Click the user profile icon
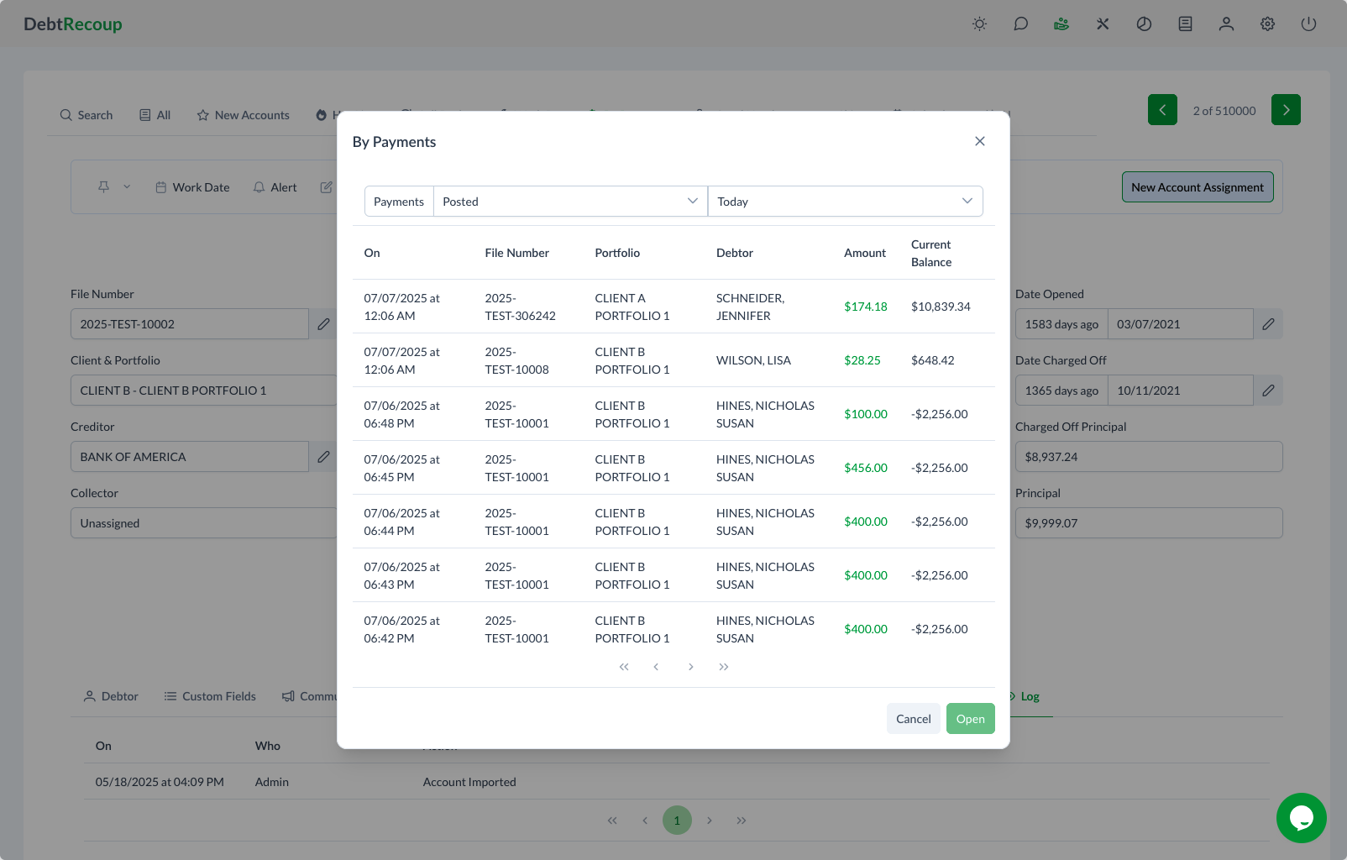 pyautogui.click(x=1226, y=24)
